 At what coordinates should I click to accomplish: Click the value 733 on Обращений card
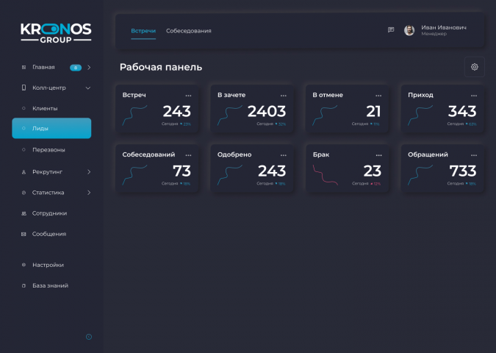463,171
